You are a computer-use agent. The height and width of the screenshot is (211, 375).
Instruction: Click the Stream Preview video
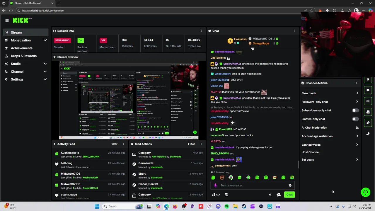click(x=129, y=100)
